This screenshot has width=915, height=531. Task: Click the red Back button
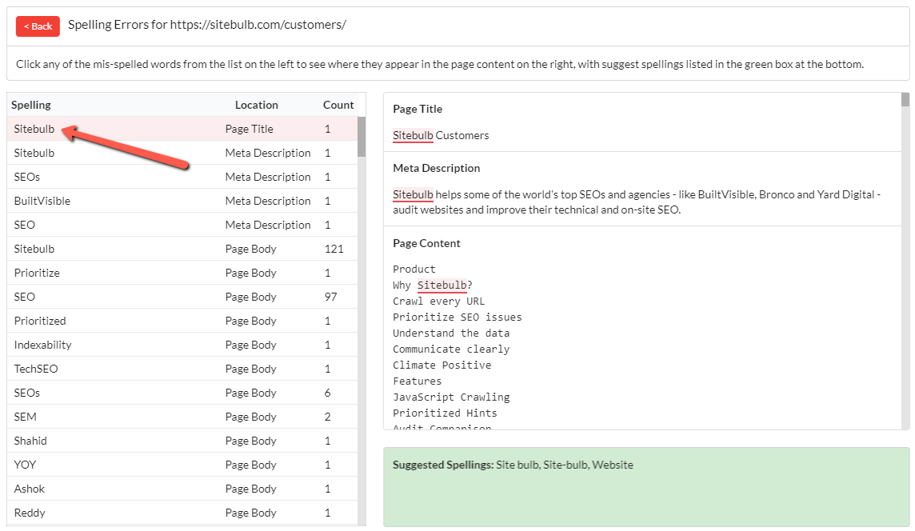pos(38,26)
